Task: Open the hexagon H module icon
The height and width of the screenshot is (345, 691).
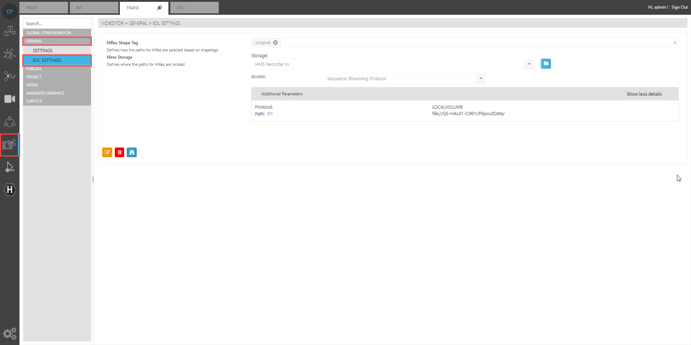Action: point(10,190)
